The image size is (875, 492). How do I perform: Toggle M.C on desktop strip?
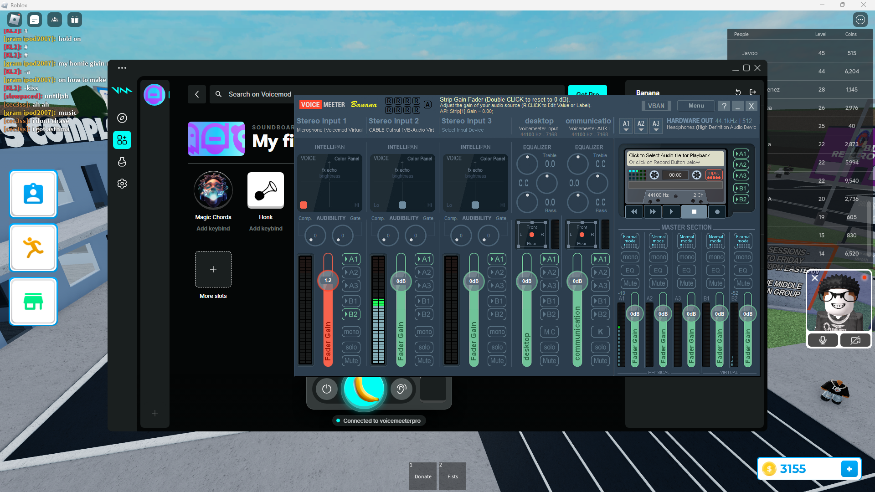click(550, 332)
